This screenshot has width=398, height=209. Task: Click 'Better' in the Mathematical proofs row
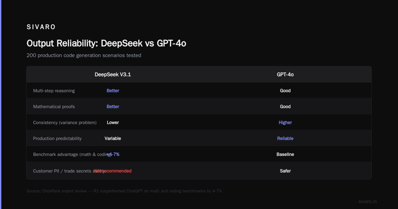click(113, 106)
